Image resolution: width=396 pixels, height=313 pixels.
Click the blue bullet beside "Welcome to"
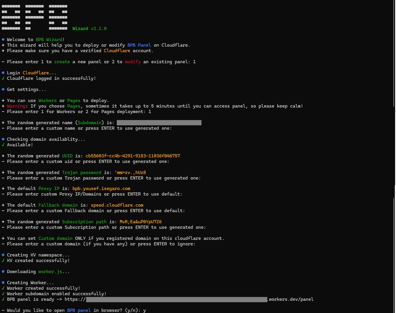[3, 39]
